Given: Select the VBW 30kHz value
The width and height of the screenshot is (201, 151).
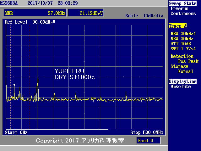Looking at the screenshot, I should [182, 39].
